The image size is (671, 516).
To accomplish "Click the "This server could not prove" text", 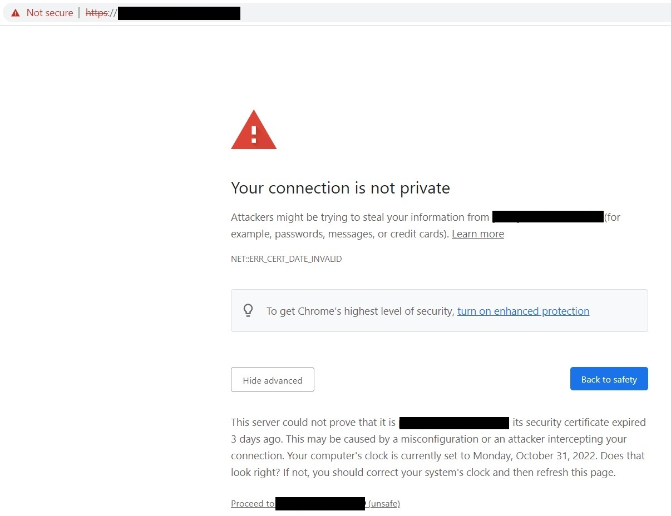I will [x=313, y=423].
